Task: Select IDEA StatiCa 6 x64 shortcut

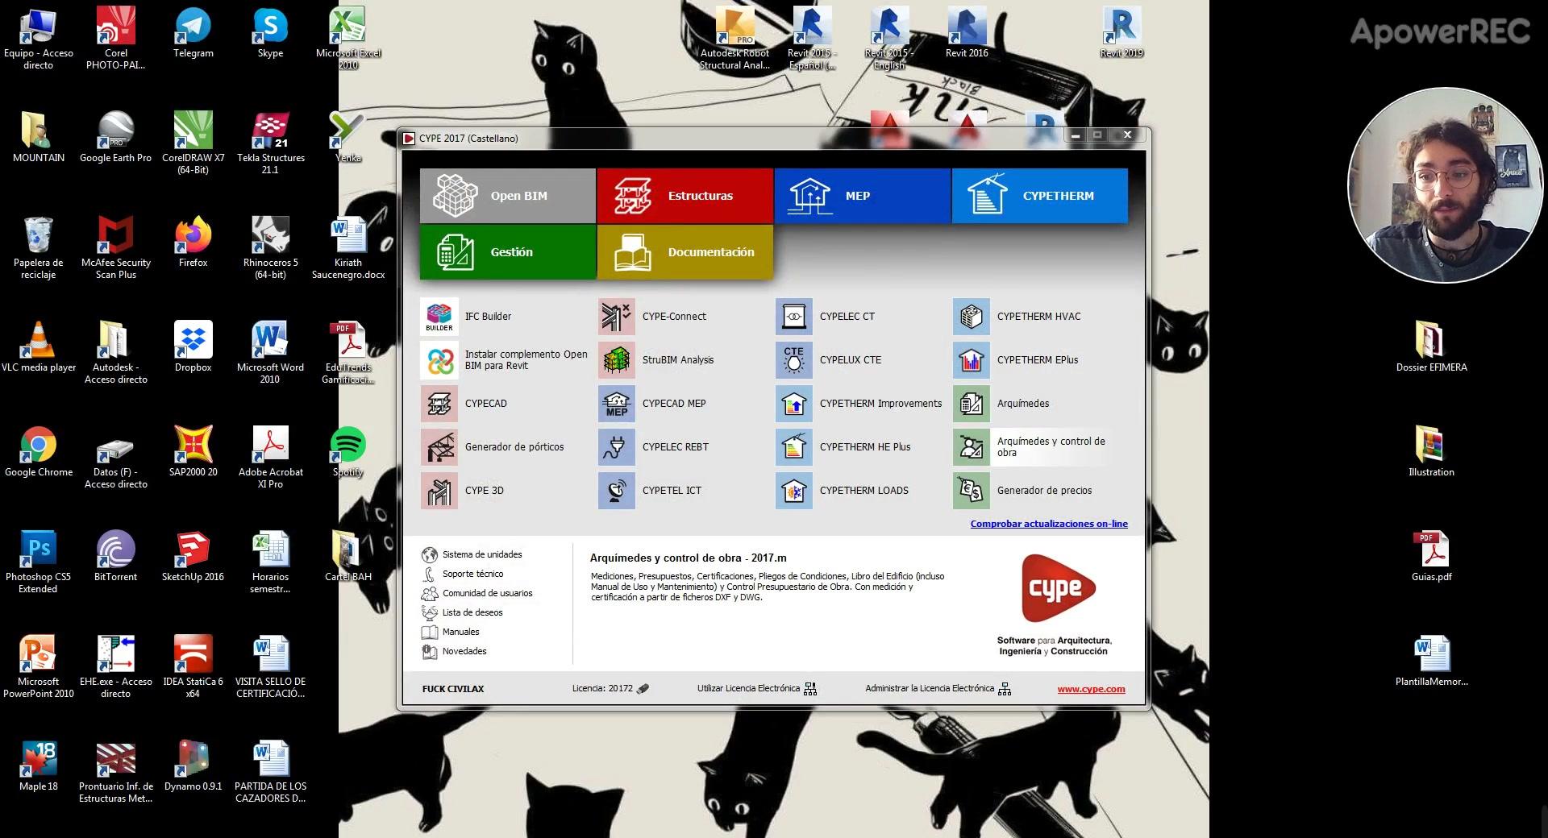Action: pyautogui.click(x=193, y=668)
